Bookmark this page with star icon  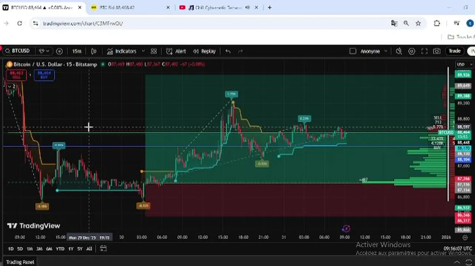418,23
